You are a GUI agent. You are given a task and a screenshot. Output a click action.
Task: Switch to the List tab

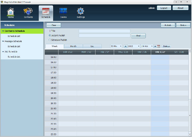92,46
